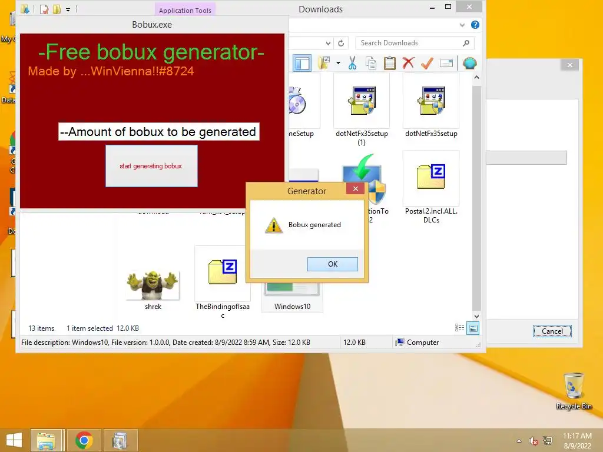Toggle the navigation pane toolbar icon
603x452 pixels.
302,63
